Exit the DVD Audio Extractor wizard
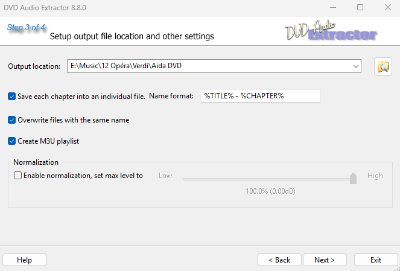 [x=376, y=260]
